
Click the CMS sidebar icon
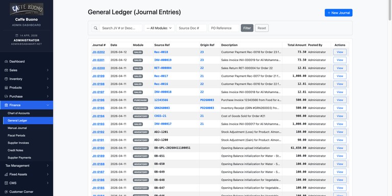(6, 183)
